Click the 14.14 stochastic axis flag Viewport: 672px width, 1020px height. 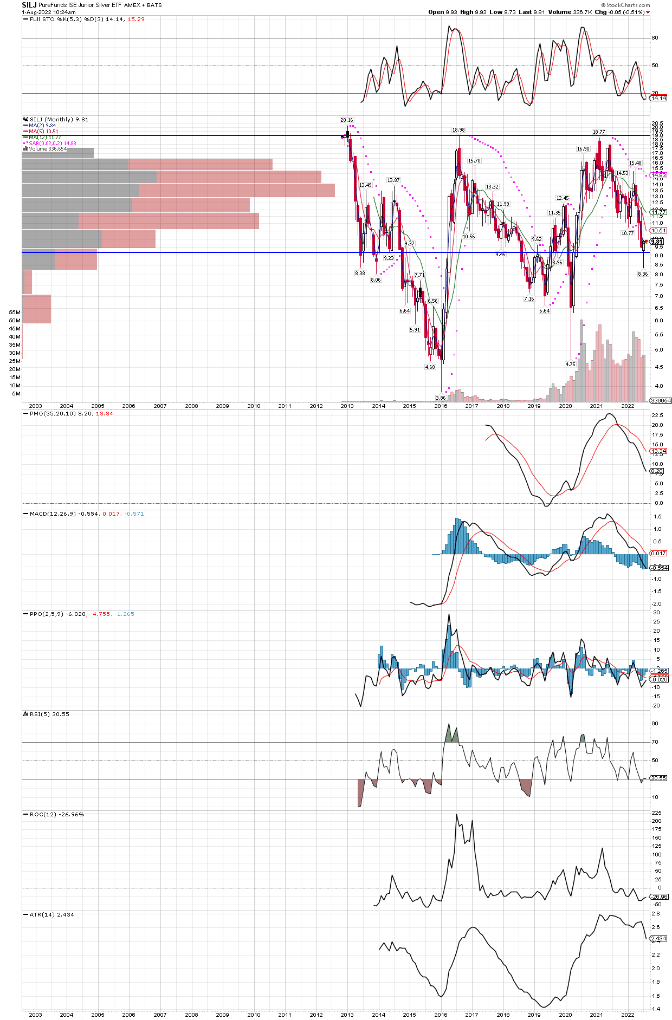tap(658, 98)
